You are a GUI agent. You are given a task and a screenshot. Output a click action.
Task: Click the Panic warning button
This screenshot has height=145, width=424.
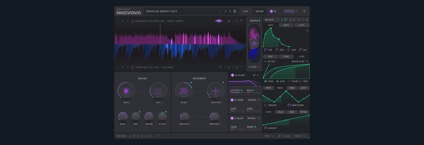300,136
